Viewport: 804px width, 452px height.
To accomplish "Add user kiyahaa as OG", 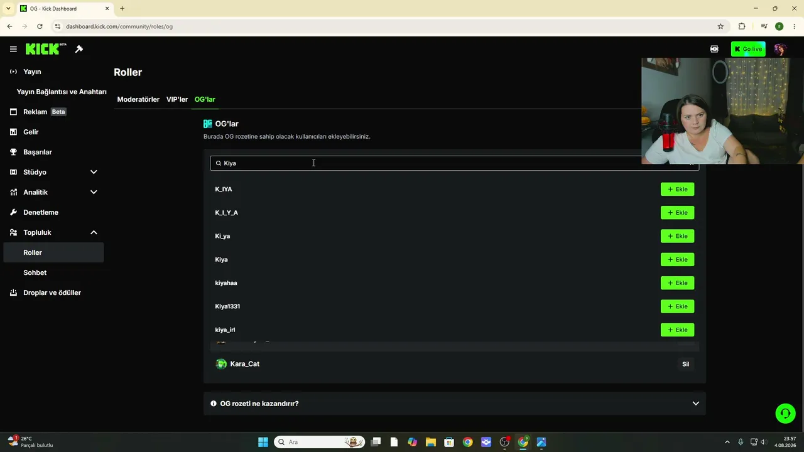I will click(677, 283).
